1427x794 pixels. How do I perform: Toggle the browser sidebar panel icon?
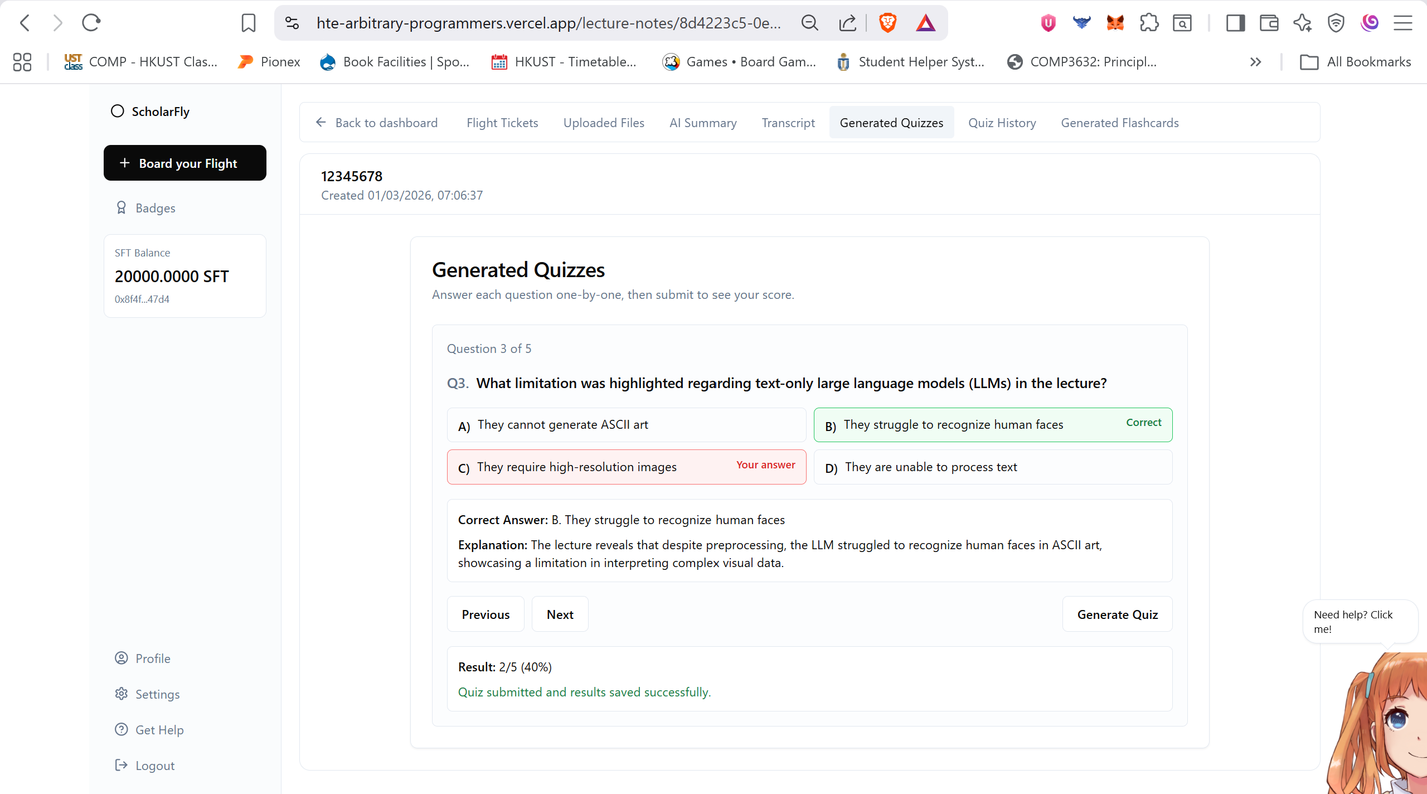click(1235, 23)
